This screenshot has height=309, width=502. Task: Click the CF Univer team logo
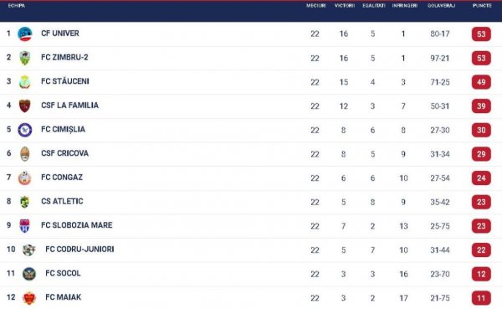click(24, 34)
